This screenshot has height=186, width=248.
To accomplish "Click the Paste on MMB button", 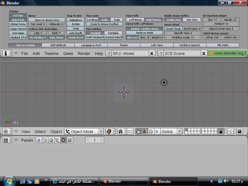I will click(x=144, y=33).
